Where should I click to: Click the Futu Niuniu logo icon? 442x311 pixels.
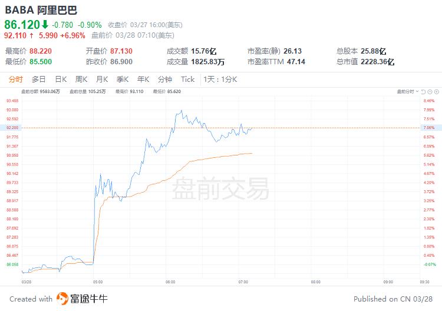coord(62,299)
